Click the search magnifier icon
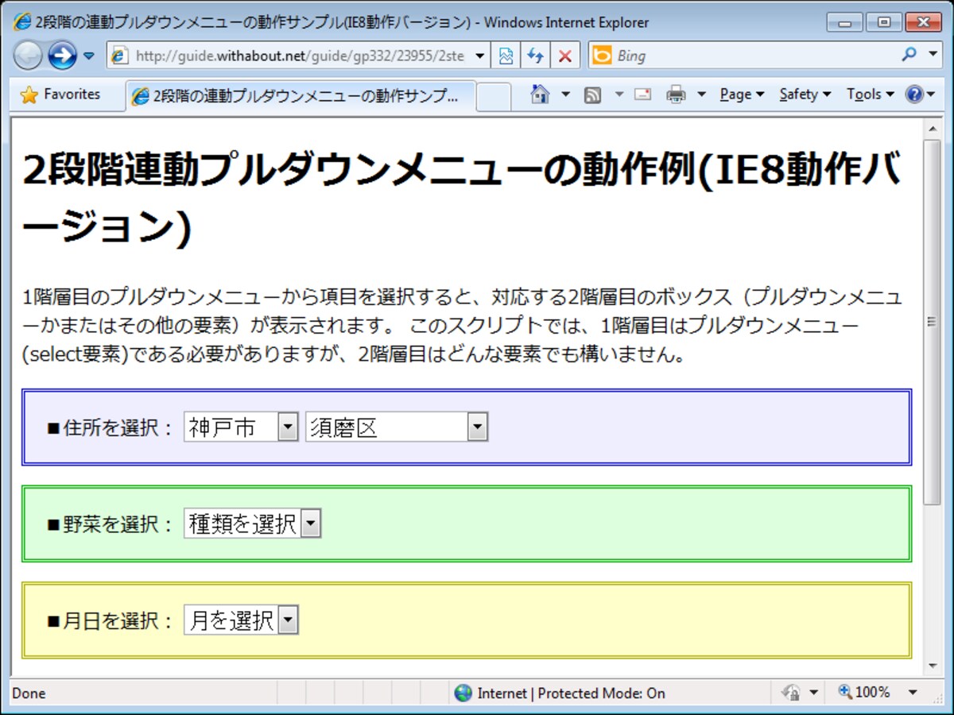Screen dimensions: 954x715 pyautogui.click(x=909, y=55)
